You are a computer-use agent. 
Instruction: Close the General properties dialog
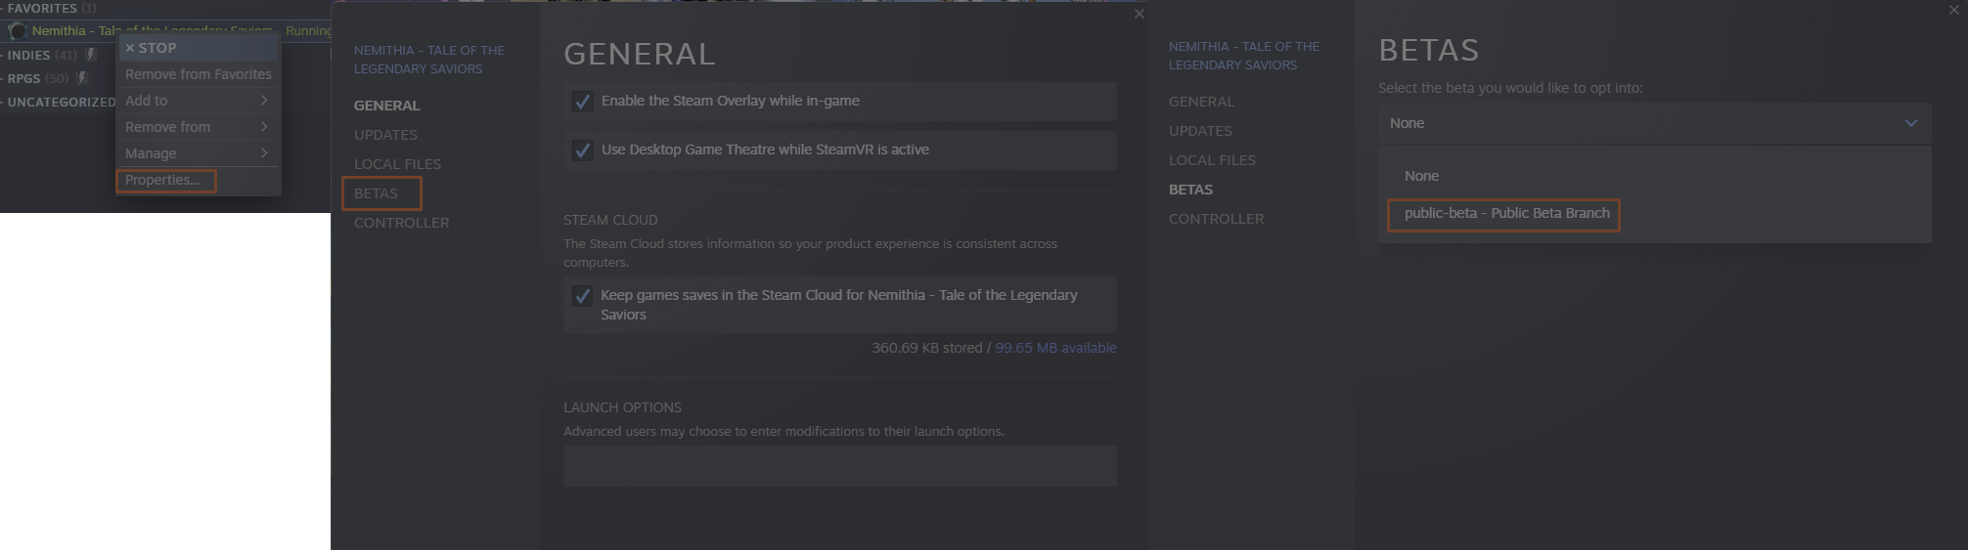click(1139, 14)
